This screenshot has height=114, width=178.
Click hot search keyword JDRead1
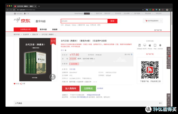coord(68,25)
